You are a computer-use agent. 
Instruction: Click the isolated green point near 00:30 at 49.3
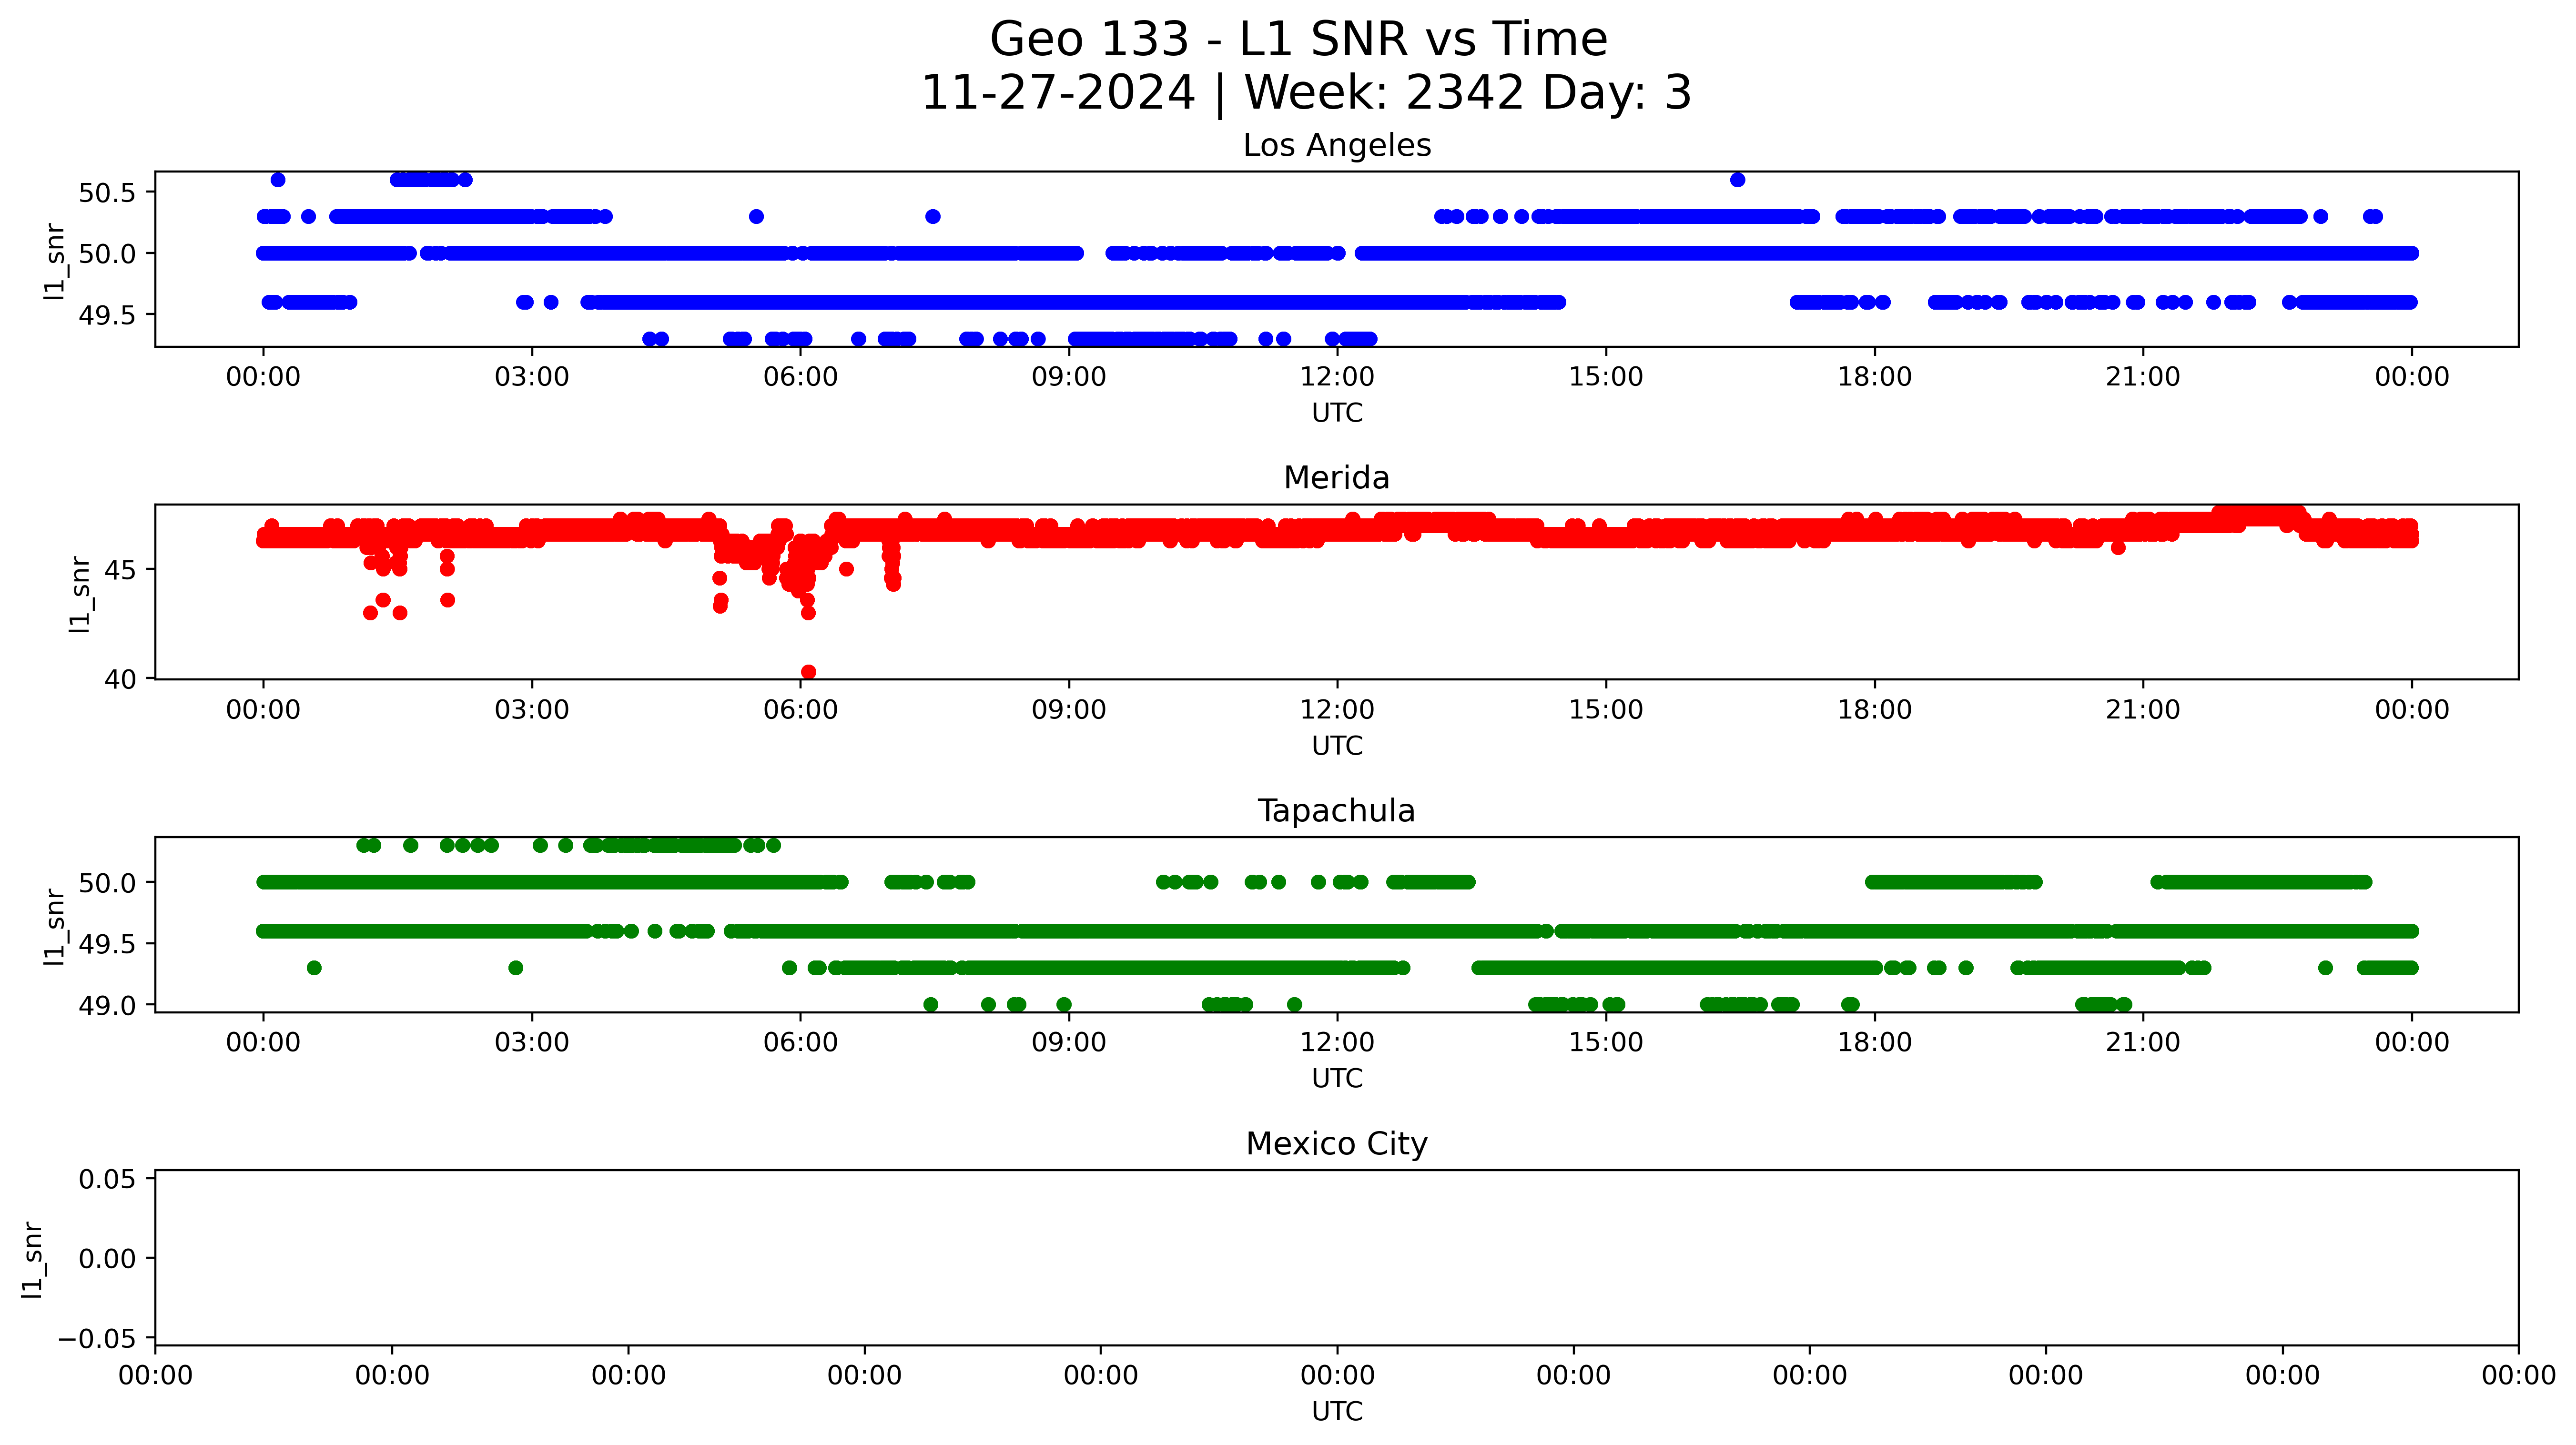(x=314, y=968)
